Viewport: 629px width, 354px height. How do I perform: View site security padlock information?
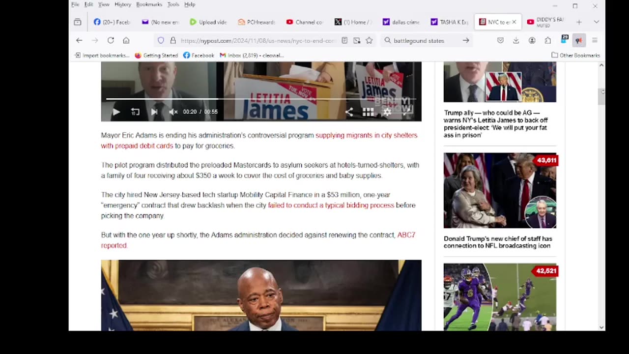(x=173, y=40)
